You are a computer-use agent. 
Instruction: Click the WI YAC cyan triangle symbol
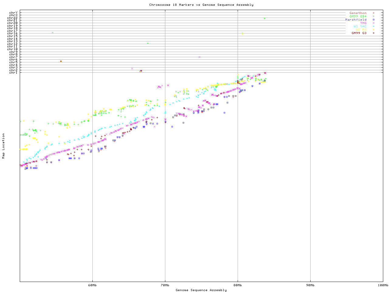click(x=374, y=26)
